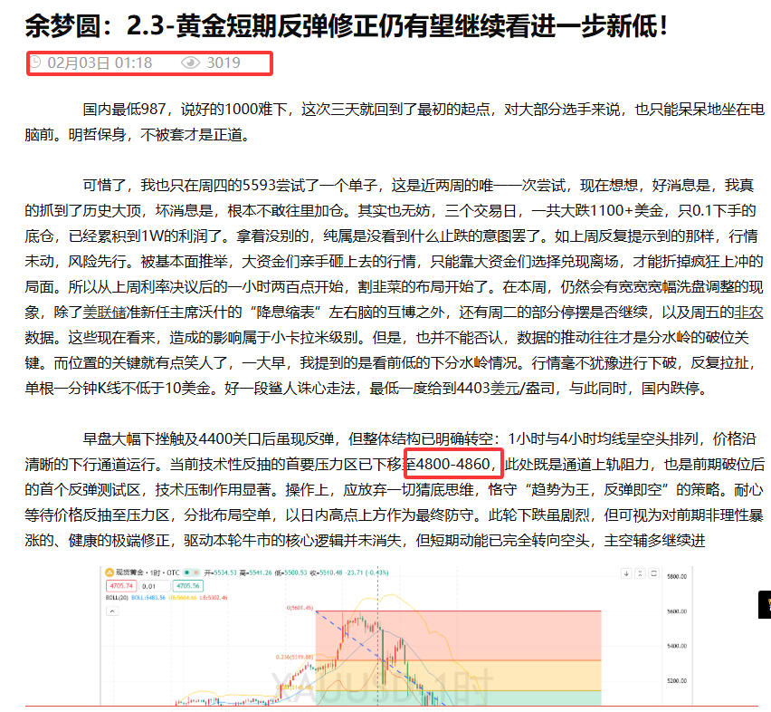The image size is (771, 712).
Task: Click the 5400.00 price axis label
Action: tap(677, 646)
